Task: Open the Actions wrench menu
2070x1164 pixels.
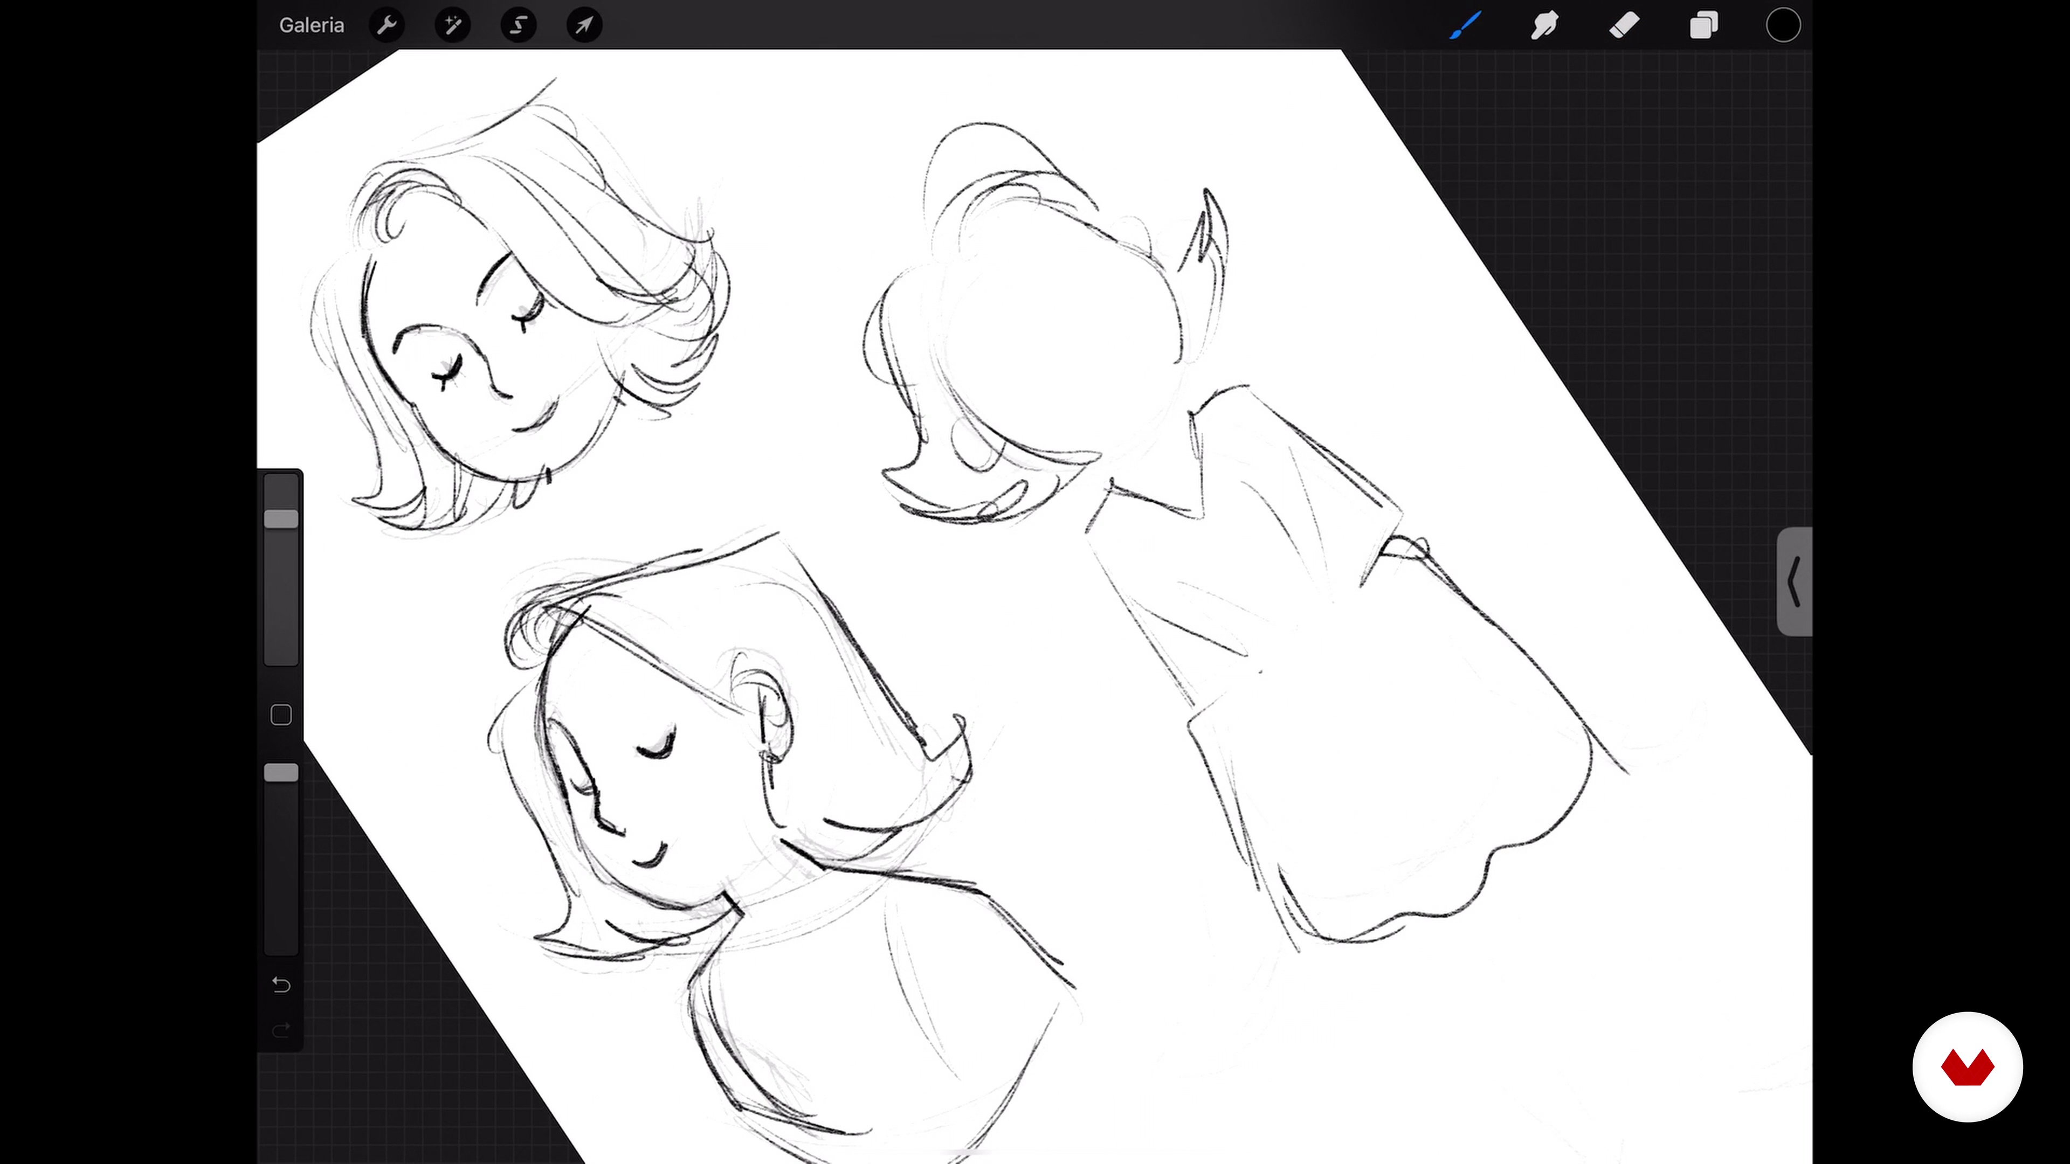Action: [x=387, y=25]
